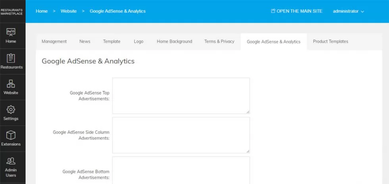The height and width of the screenshot is (184, 389).
Task: Click the Website breadcrumb link
Action: point(69,11)
